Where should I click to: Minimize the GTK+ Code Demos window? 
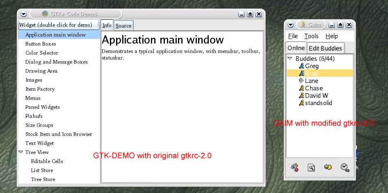[241, 14]
